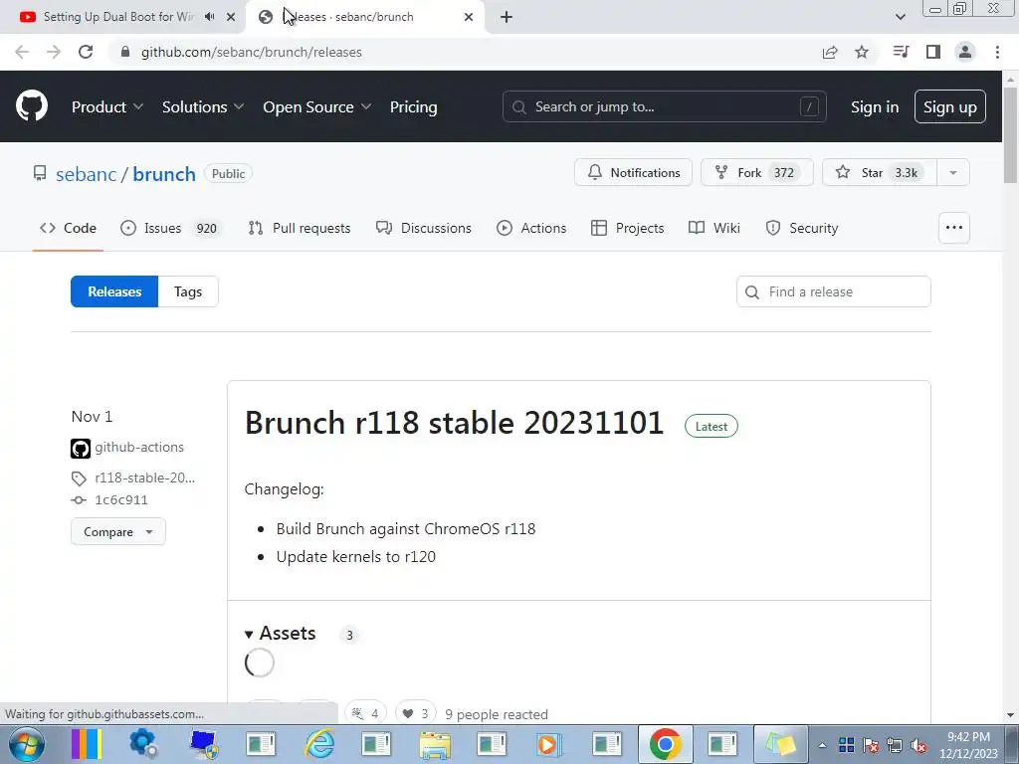Switch to the Tags view
The width and height of the screenshot is (1019, 764).
188,291
